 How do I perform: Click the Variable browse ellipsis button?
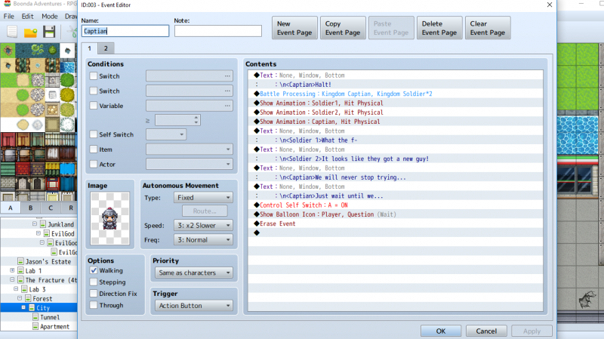tap(228, 106)
